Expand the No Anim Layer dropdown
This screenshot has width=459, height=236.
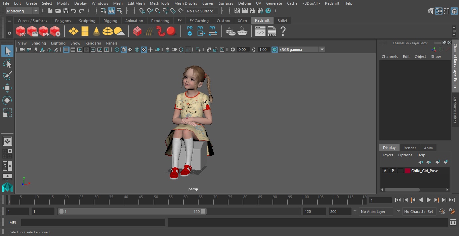tap(355, 212)
